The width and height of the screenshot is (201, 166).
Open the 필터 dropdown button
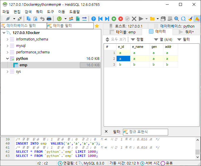(183, 39)
